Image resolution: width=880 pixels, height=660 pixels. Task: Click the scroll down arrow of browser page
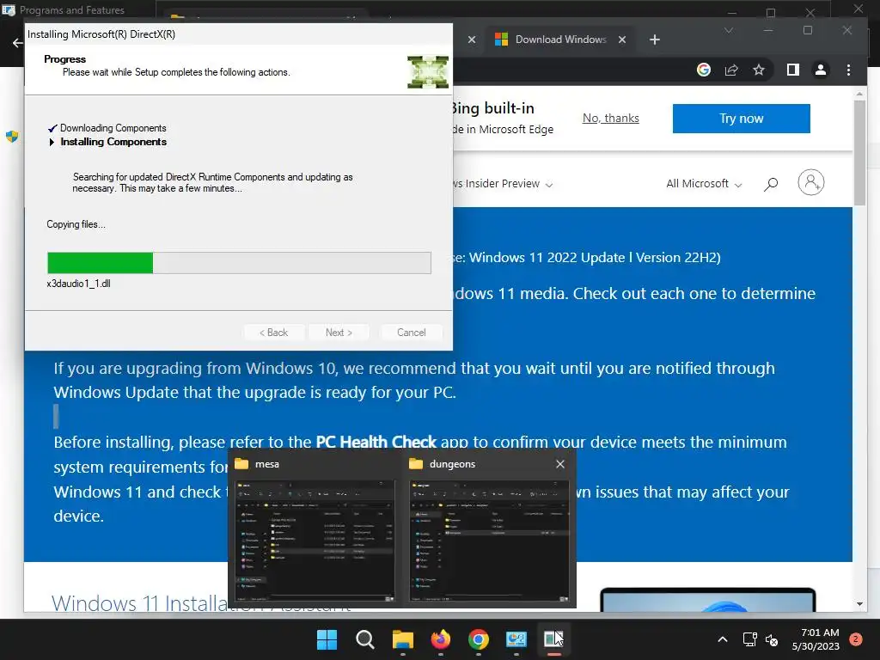click(859, 604)
